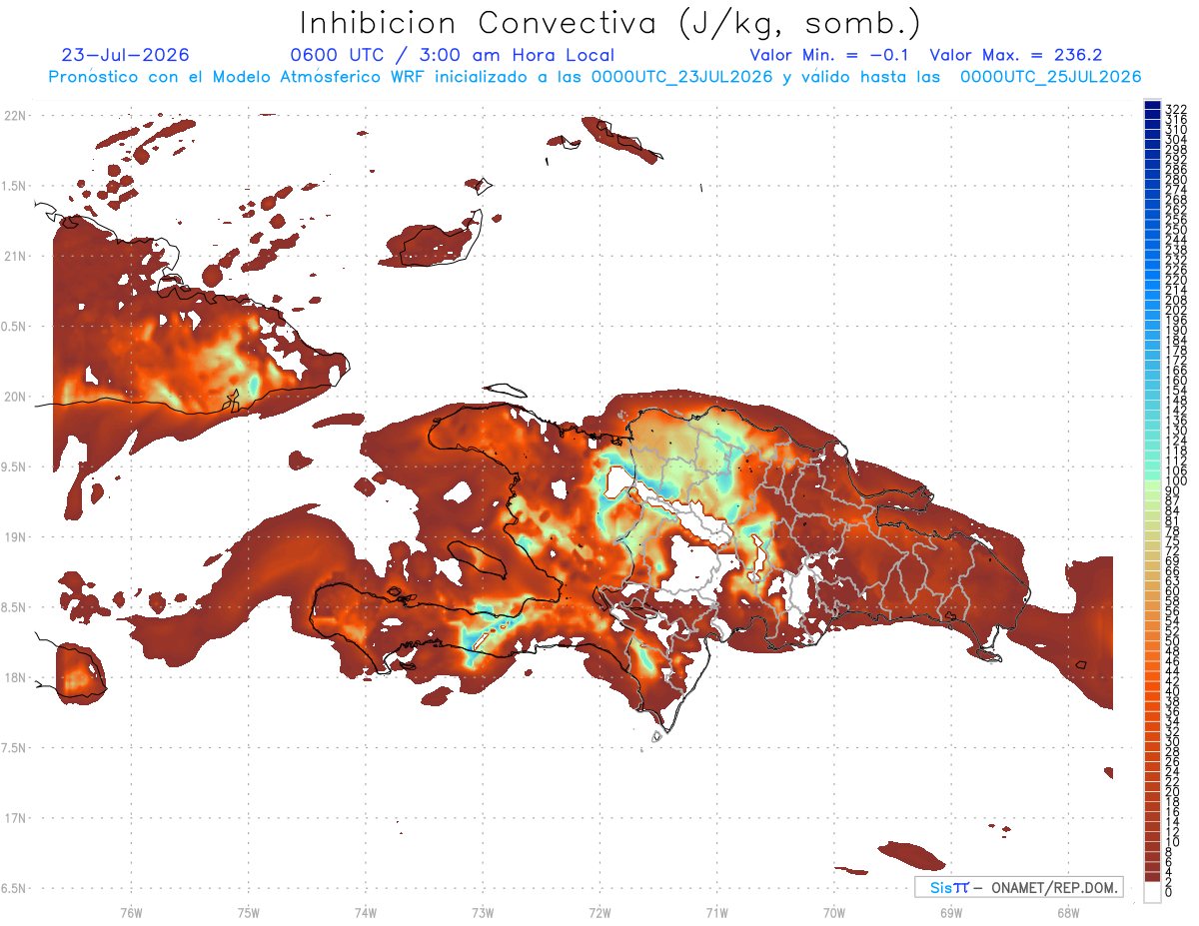This screenshot has height=926, width=1199.
Task: Click "0600 UTC / 3:00 am Hora Local"
Action: (453, 56)
